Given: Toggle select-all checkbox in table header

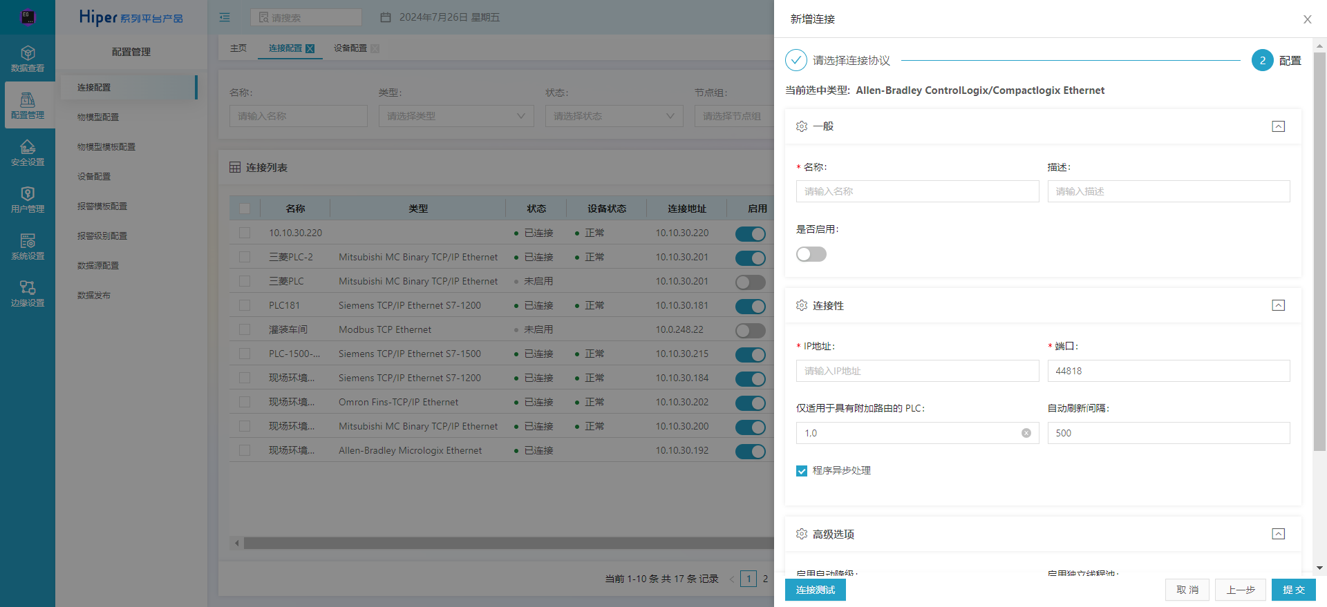Looking at the screenshot, I should (245, 209).
